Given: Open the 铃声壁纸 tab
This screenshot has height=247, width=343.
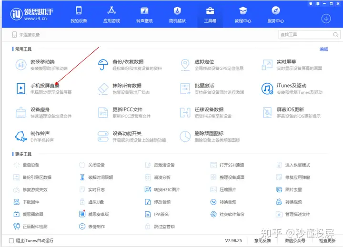Looking at the screenshot, I should point(144,15).
